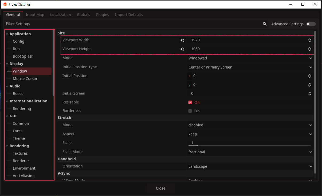
Task: Open the Aspect dropdown showing keep
Action: tap(250, 134)
